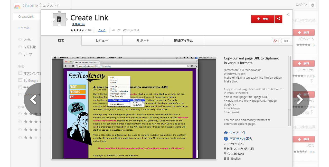
Task: Open the 関連アイテム tab
Action: (x=184, y=40)
